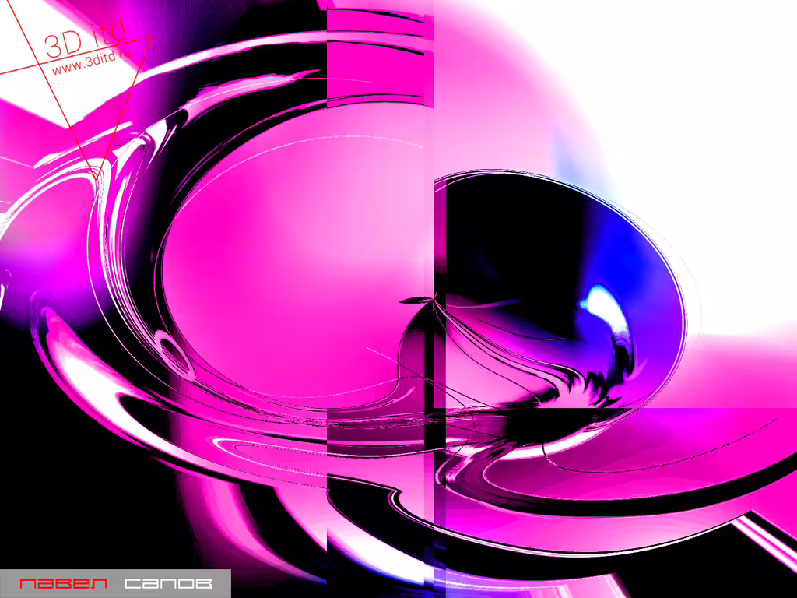Click the white 'САПОВ' caption text
The image size is (797, 598).
pyautogui.click(x=168, y=583)
